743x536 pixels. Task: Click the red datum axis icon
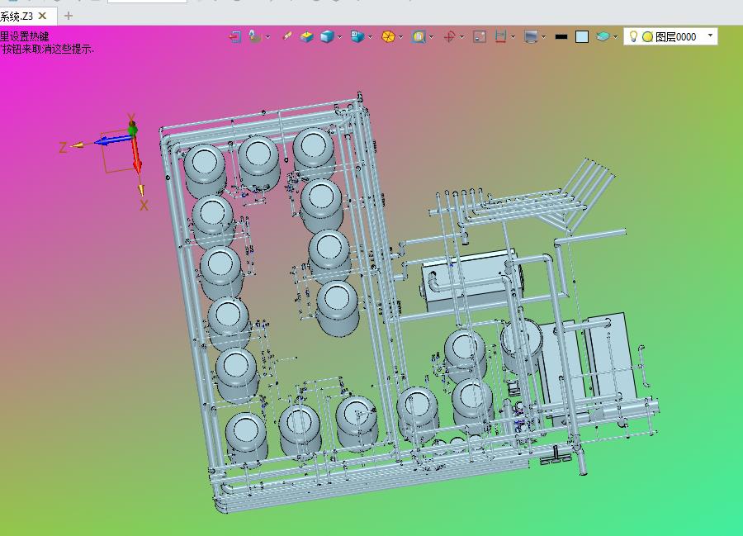coord(449,36)
